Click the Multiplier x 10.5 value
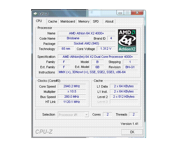The image size is (185, 148). [72, 91]
